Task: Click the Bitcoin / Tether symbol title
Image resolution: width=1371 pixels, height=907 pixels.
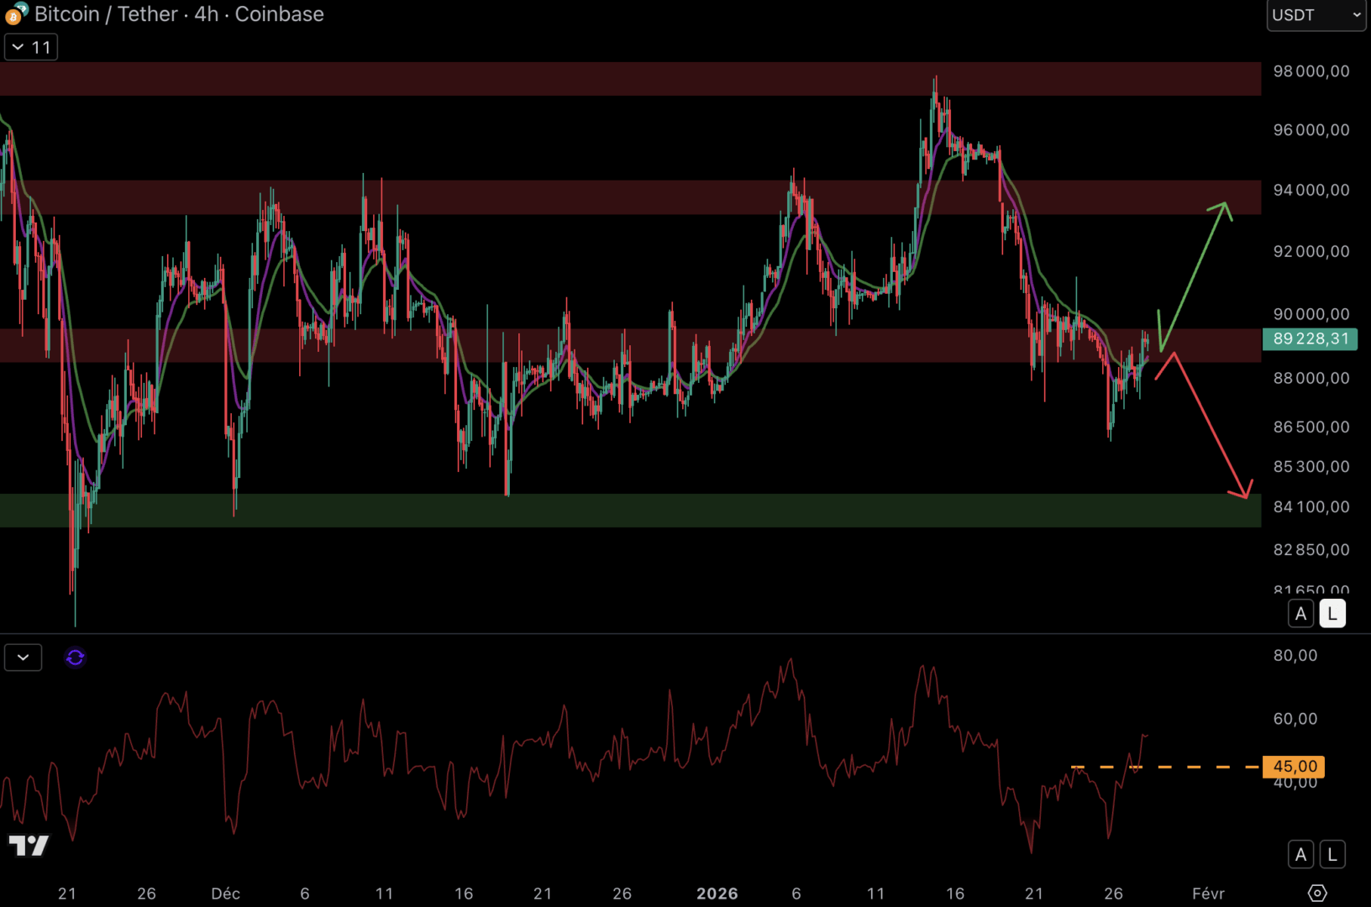Action: (178, 14)
